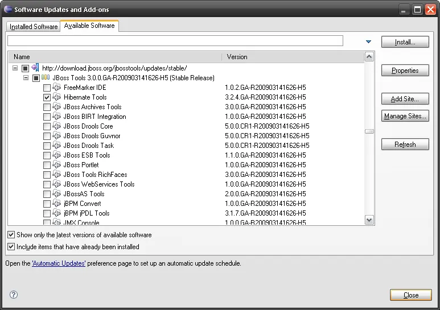The width and height of the screenshot is (440, 310).
Task: Click the JBoss Tools RichFaces feature icon
Action: (57, 175)
